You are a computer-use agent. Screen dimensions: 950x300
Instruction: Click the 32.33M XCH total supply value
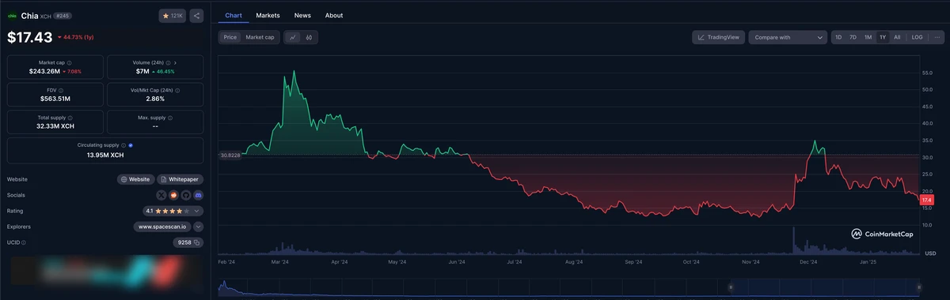click(x=55, y=126)
